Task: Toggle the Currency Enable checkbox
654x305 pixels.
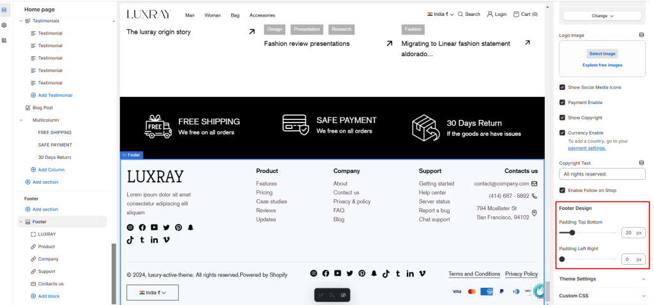Action: click(x=562, y=133)
